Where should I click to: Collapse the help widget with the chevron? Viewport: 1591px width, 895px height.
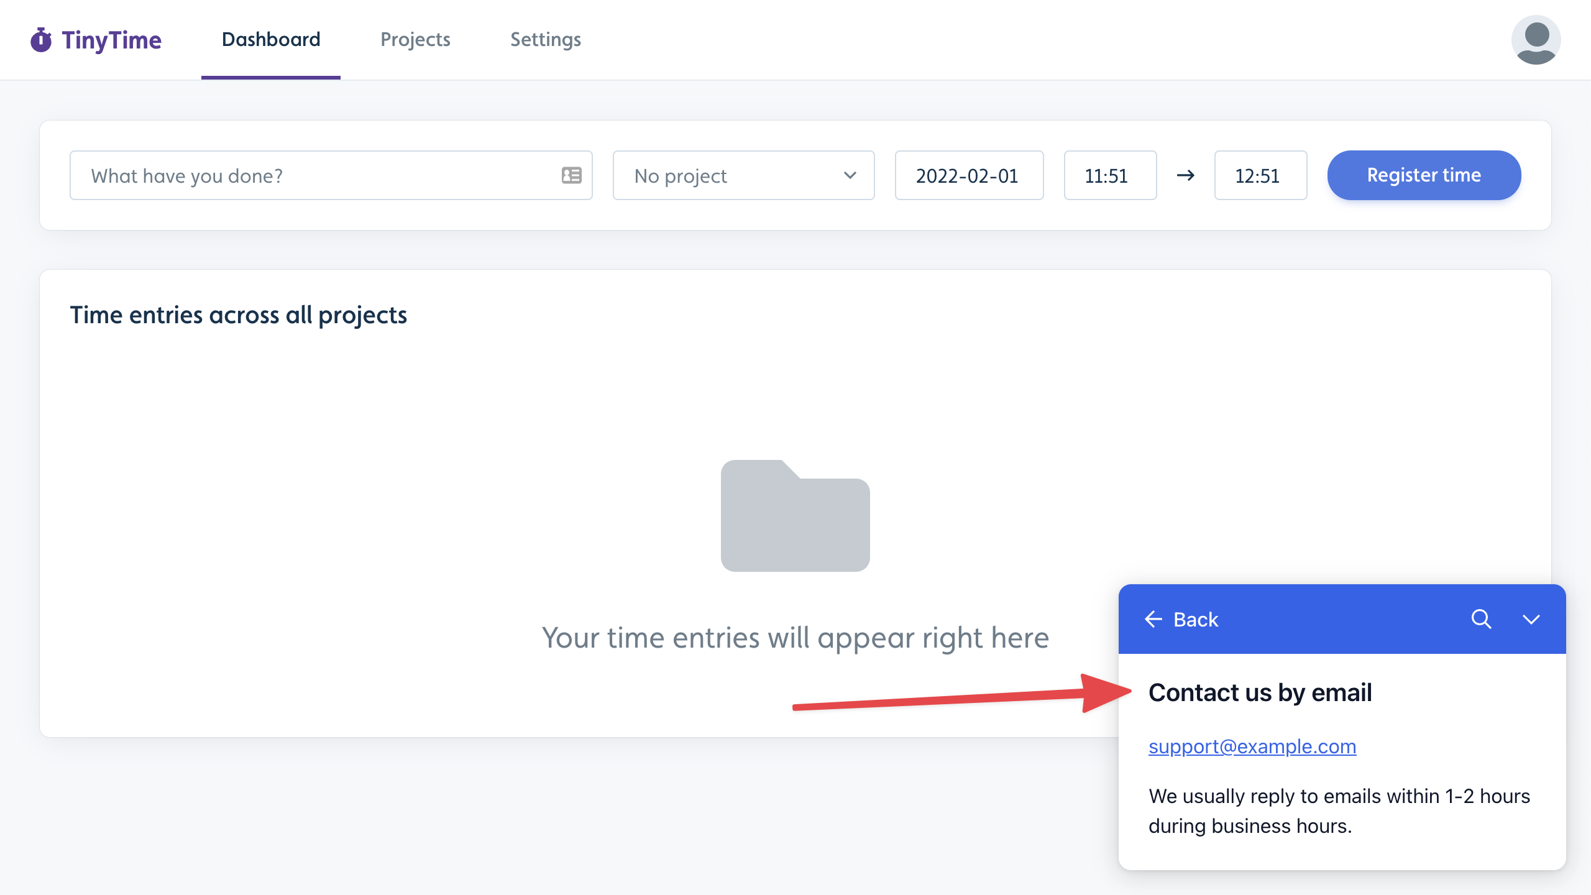(1531, 620)
